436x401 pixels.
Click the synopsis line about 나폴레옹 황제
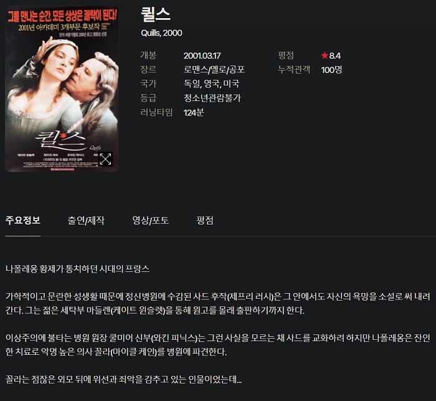78,269
